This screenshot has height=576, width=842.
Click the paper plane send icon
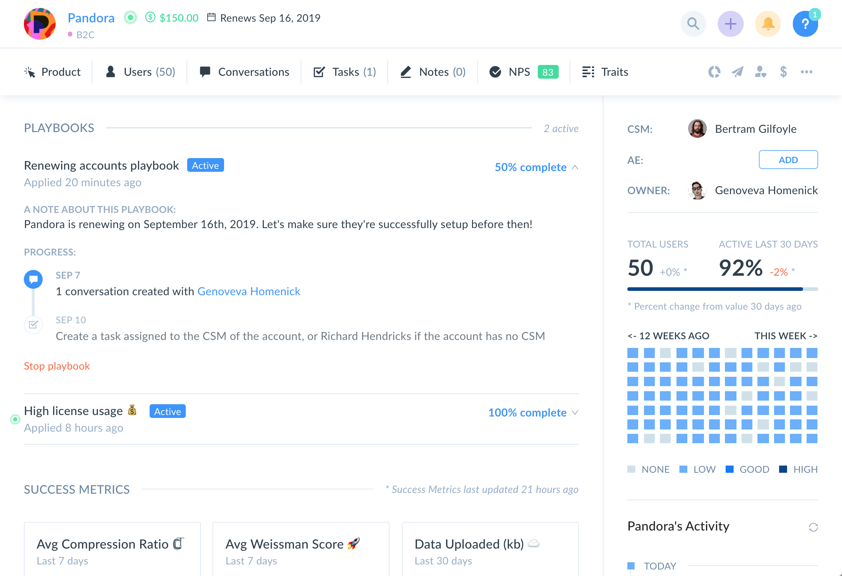737,71
